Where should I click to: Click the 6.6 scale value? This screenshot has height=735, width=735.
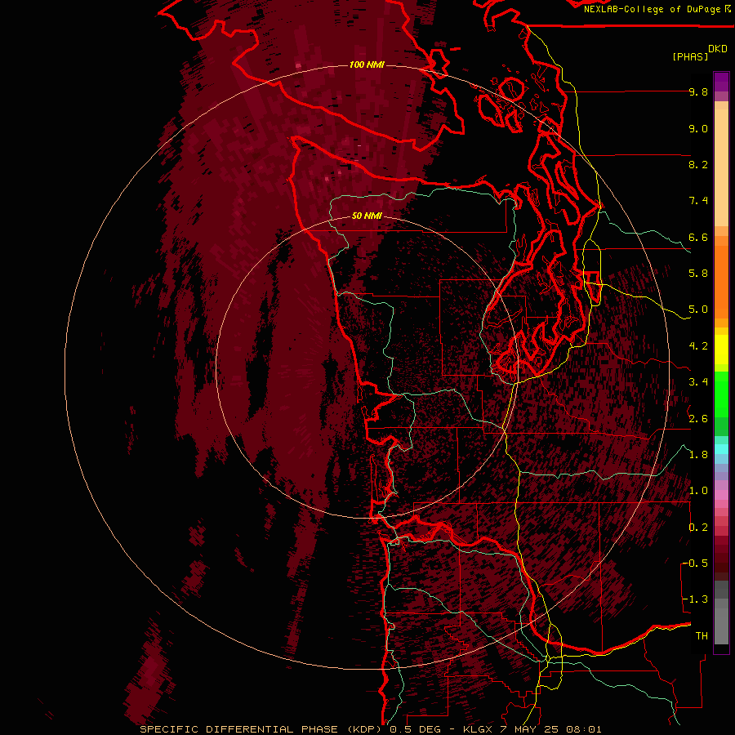[x=698, y=237]
